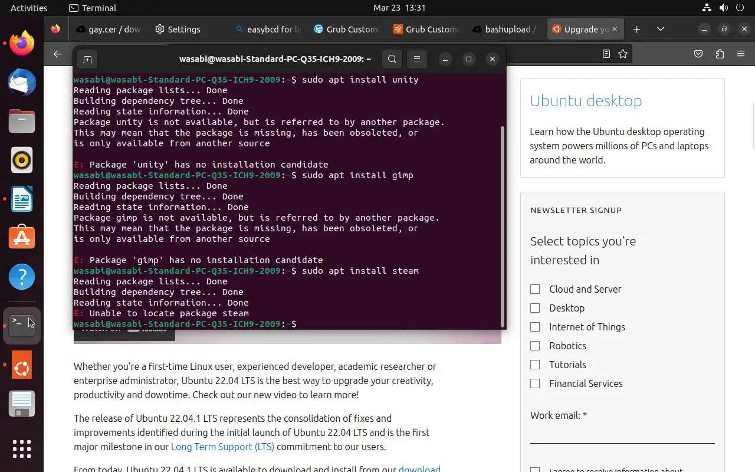Screen dimensions: 755x472
Task: Switch to the Settings tab
Action: [x=187, y=29]
